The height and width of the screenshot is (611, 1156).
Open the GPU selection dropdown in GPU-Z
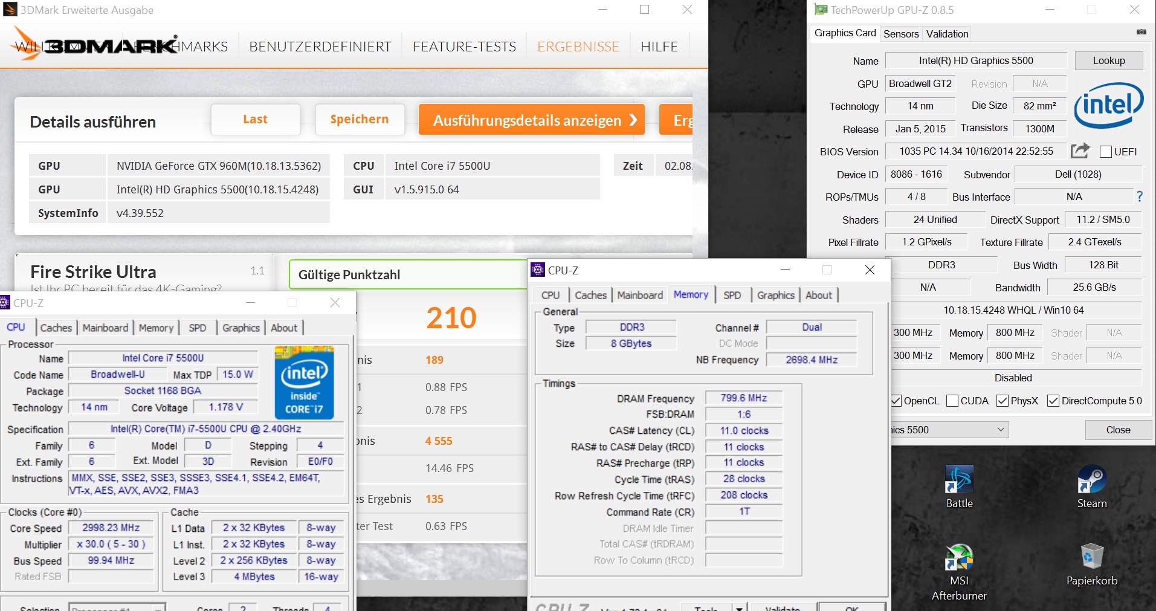coord(949,430)
